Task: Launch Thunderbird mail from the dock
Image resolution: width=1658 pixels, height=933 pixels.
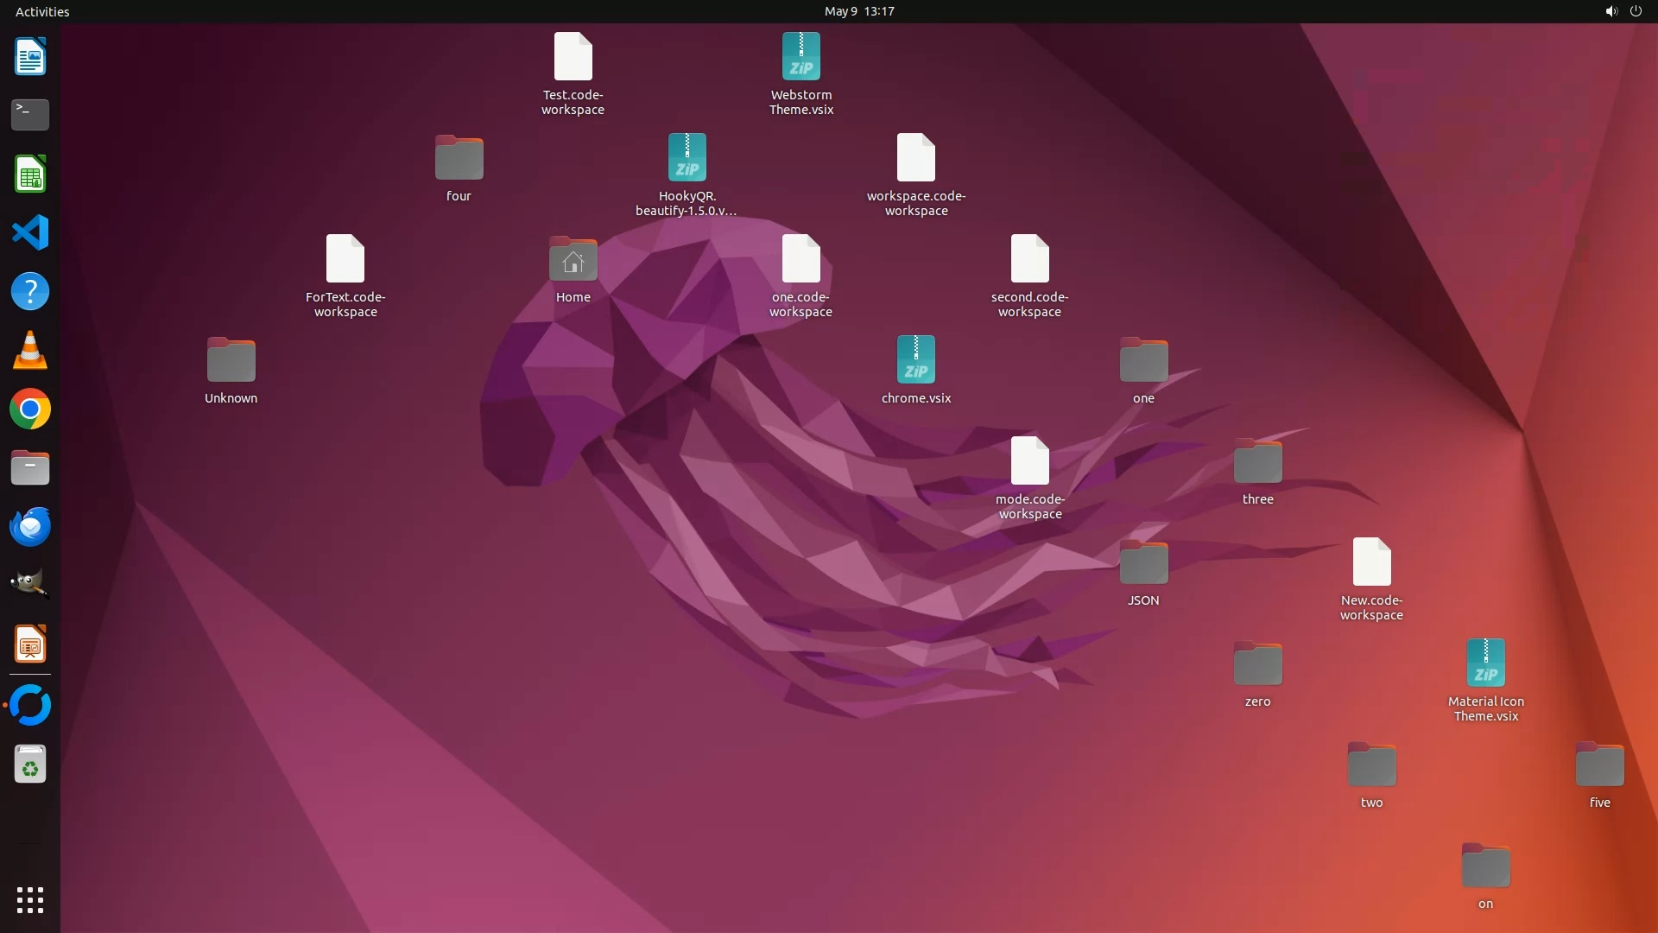Action: 30,526
